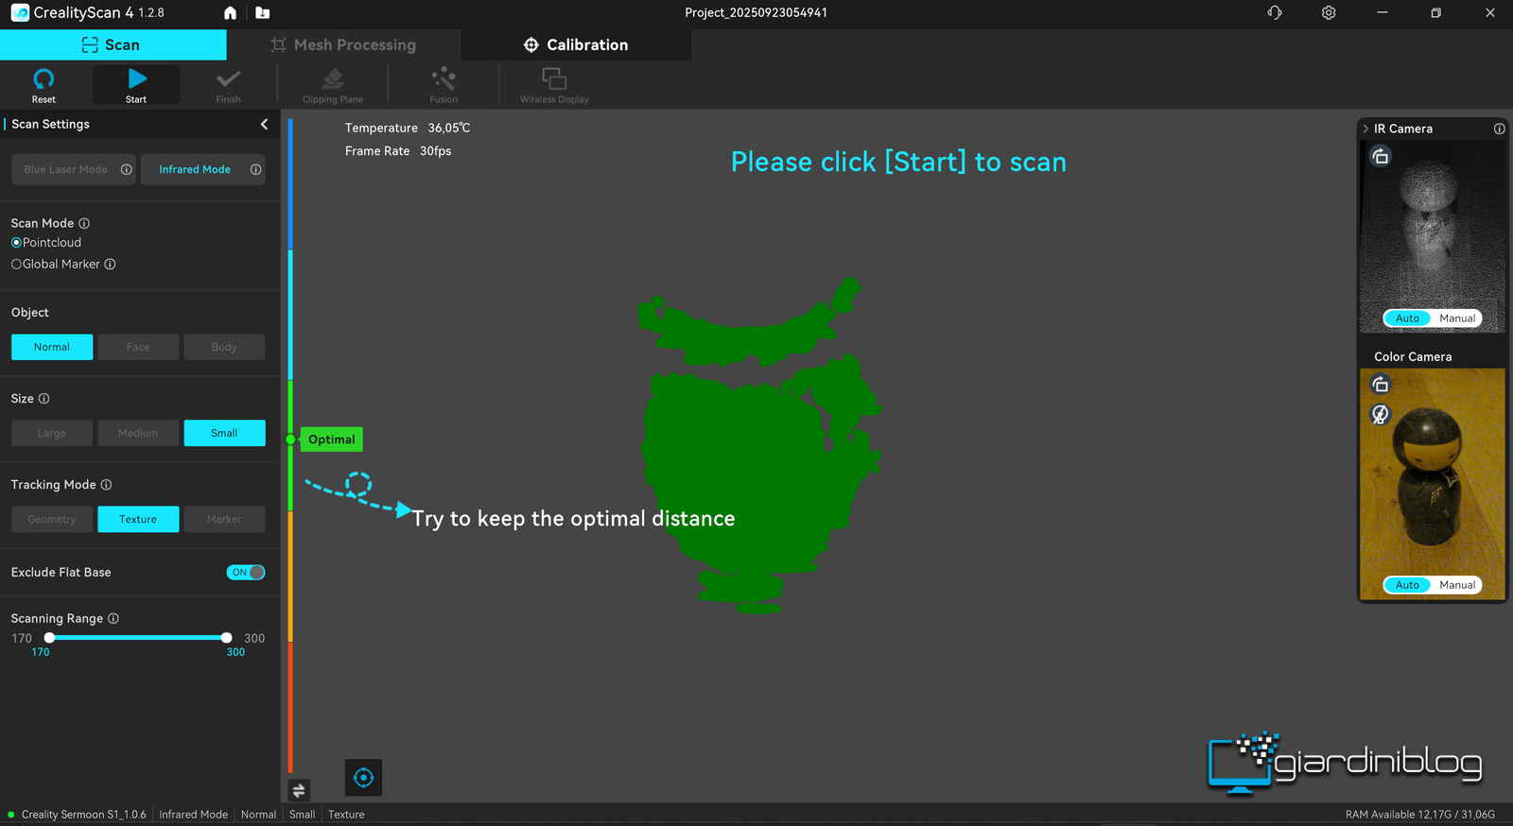Viewport: 1513px width, 826px height.
Task: Turn off Exclude Flat Base toggle
Action: click(246, 573)
